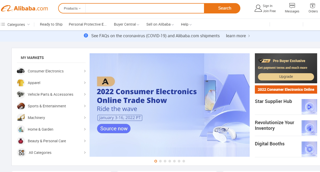Screen dimensions: 320x172
Task: Focus the product search input field
Action: (145, 8)
